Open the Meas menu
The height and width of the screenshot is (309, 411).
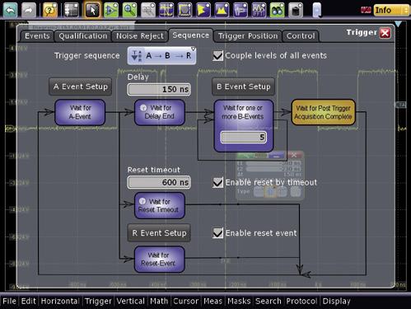point(213,301)
